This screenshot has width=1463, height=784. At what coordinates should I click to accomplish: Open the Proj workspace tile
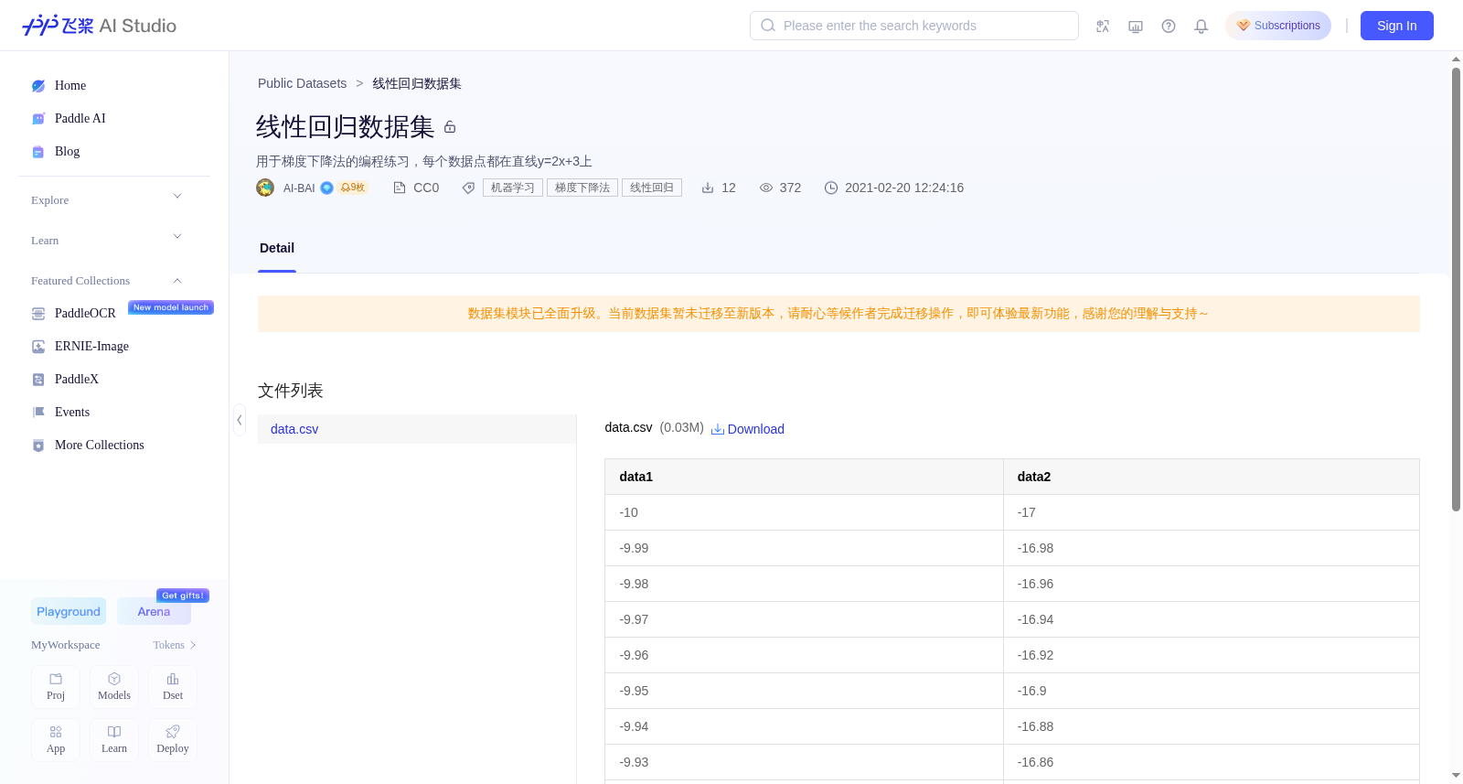56,687
